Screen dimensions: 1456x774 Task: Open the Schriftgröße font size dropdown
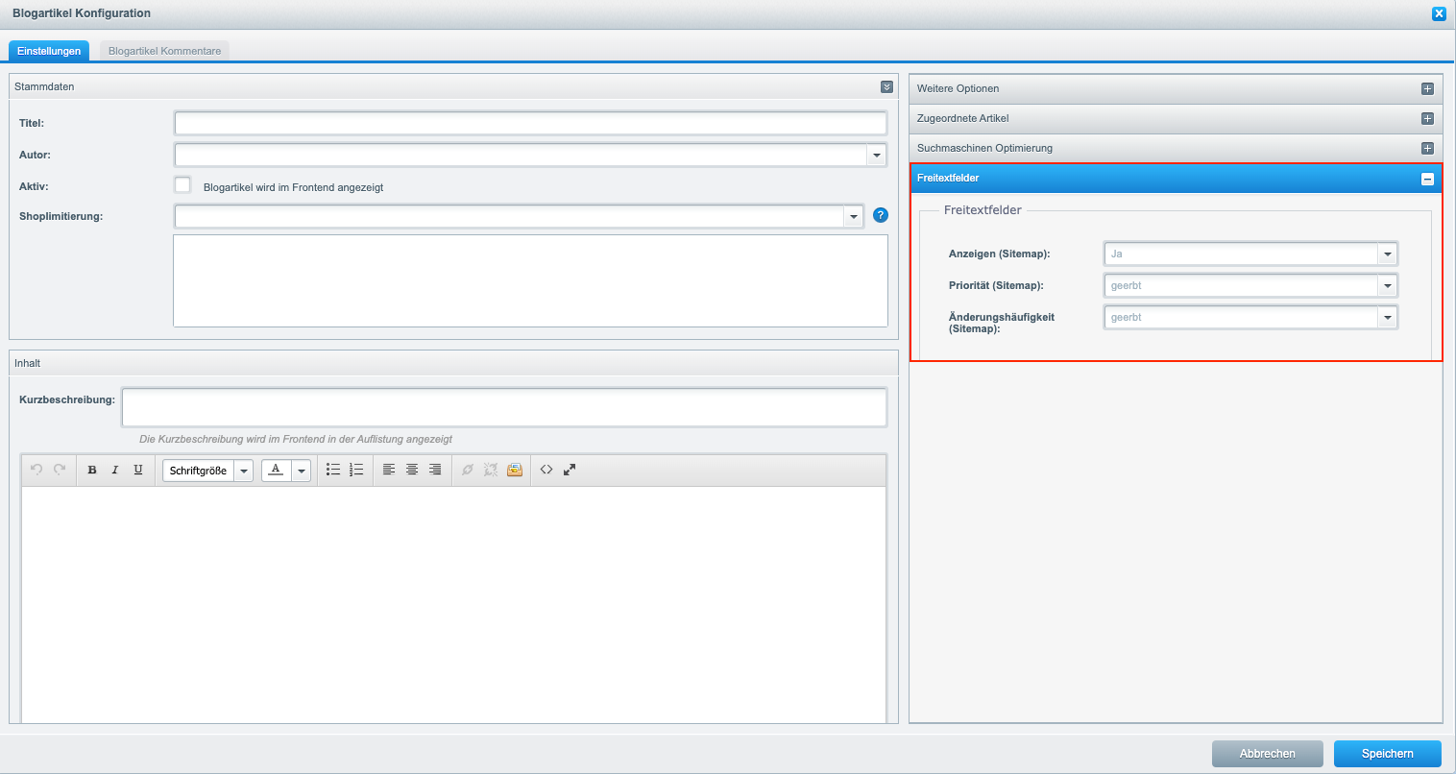coord(243,471)
